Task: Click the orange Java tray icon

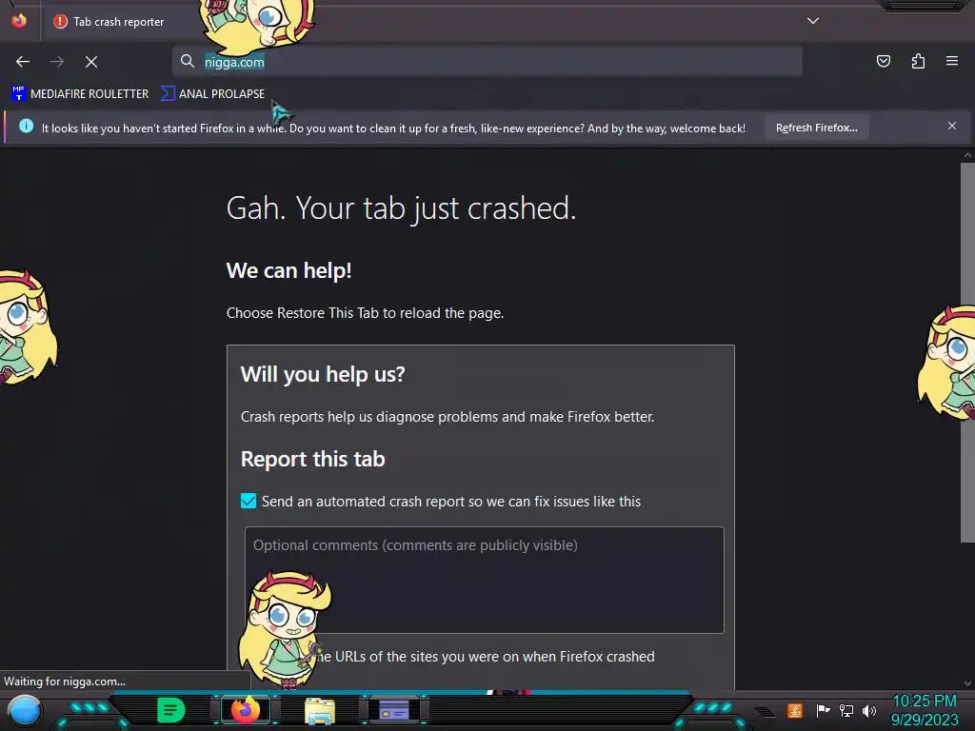Action: tap(795, 710)
